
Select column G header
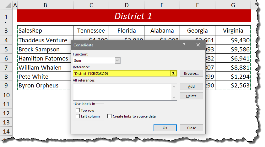[x=233, y=4]
